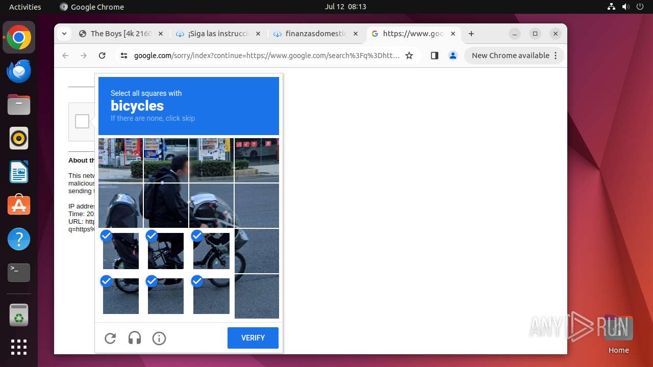Screen dimensions: 653x367
Task: Click the reCAPTCHA refresh challenge icon
Action: click(110, 338)
